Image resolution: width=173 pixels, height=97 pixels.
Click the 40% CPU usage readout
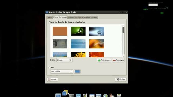click(x=145, y=9)
